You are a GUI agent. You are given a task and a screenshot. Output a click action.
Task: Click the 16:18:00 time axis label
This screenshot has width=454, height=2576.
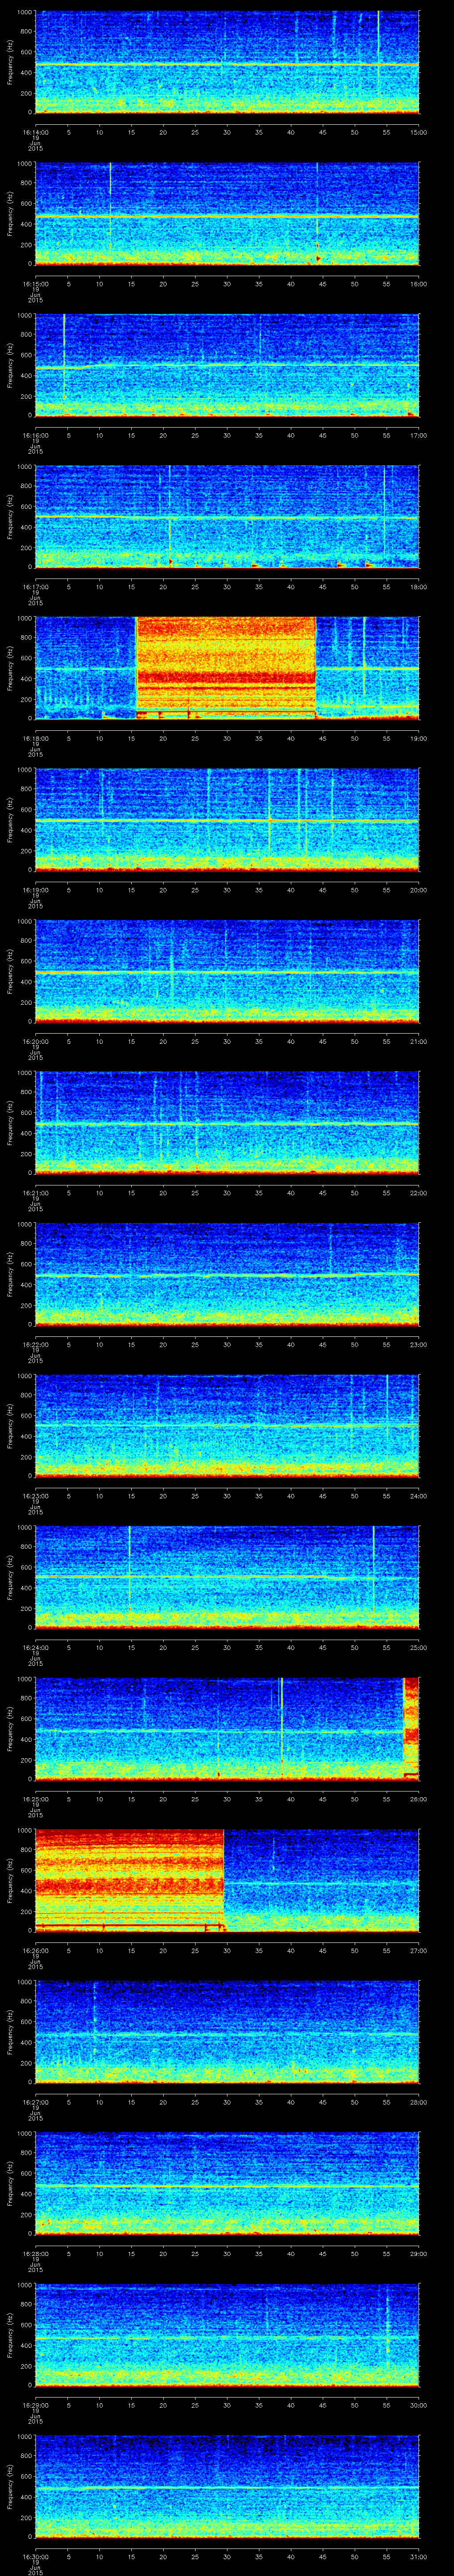coord(35,738)
